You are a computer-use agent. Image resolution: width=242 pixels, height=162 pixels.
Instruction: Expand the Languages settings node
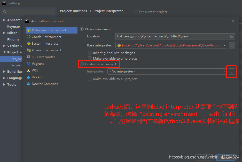click(x=4, y=78)
